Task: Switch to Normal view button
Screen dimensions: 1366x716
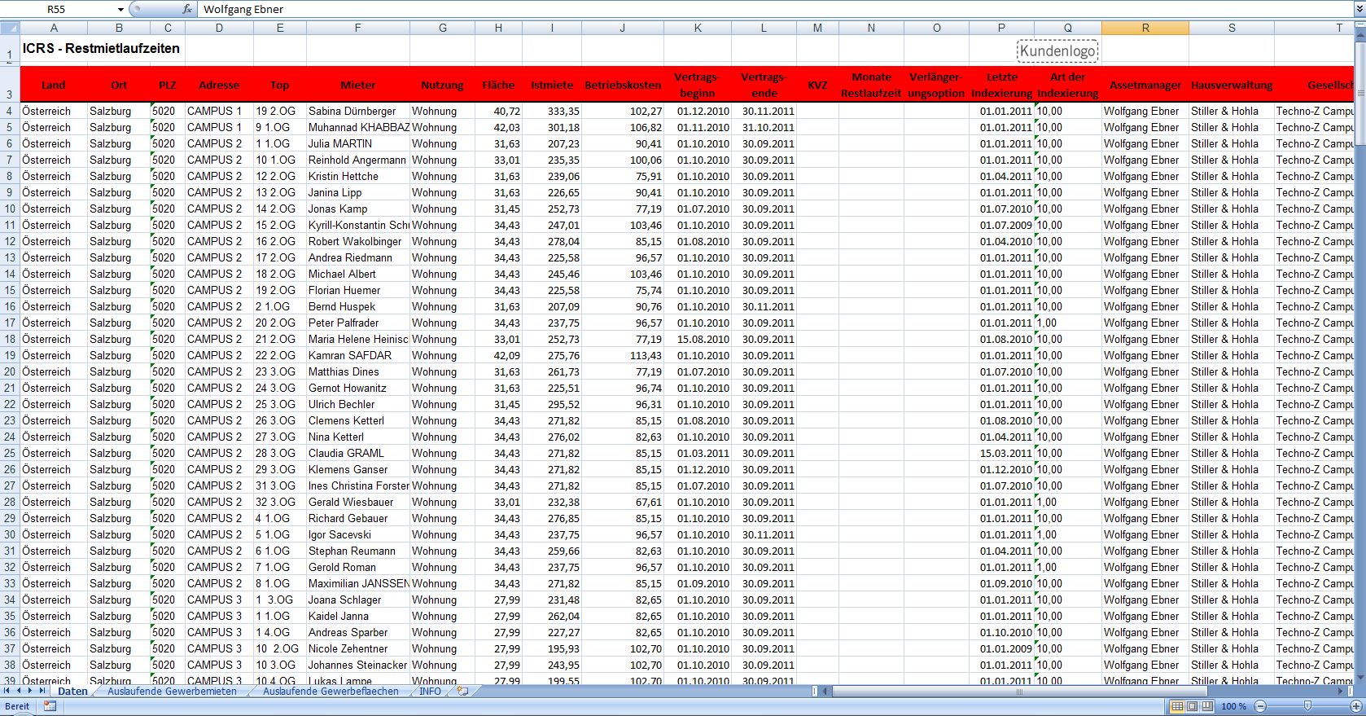Action: coord(1177,706)
